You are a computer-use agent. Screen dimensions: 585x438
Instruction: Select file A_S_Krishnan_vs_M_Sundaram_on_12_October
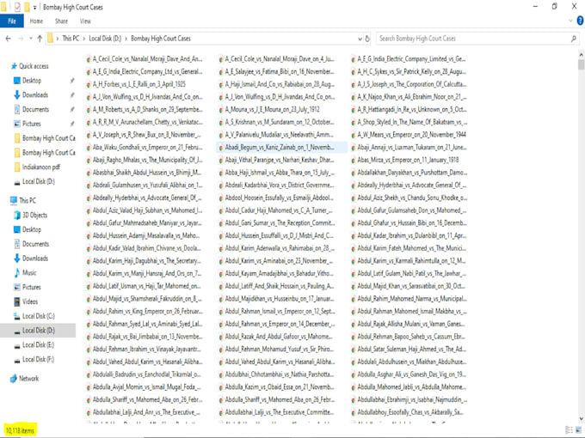click(276, 122)
